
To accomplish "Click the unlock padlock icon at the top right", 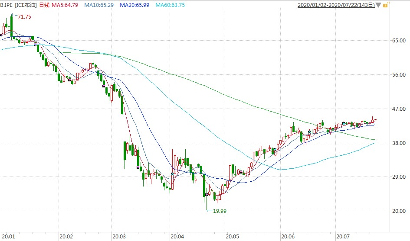I will 386,5.
